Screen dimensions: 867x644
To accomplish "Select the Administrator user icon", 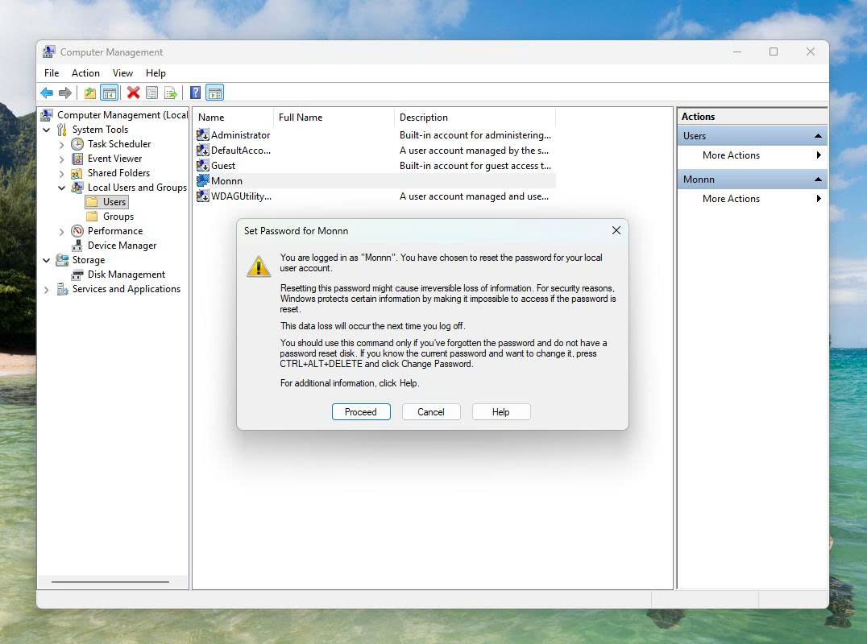I will pos(203,134).
